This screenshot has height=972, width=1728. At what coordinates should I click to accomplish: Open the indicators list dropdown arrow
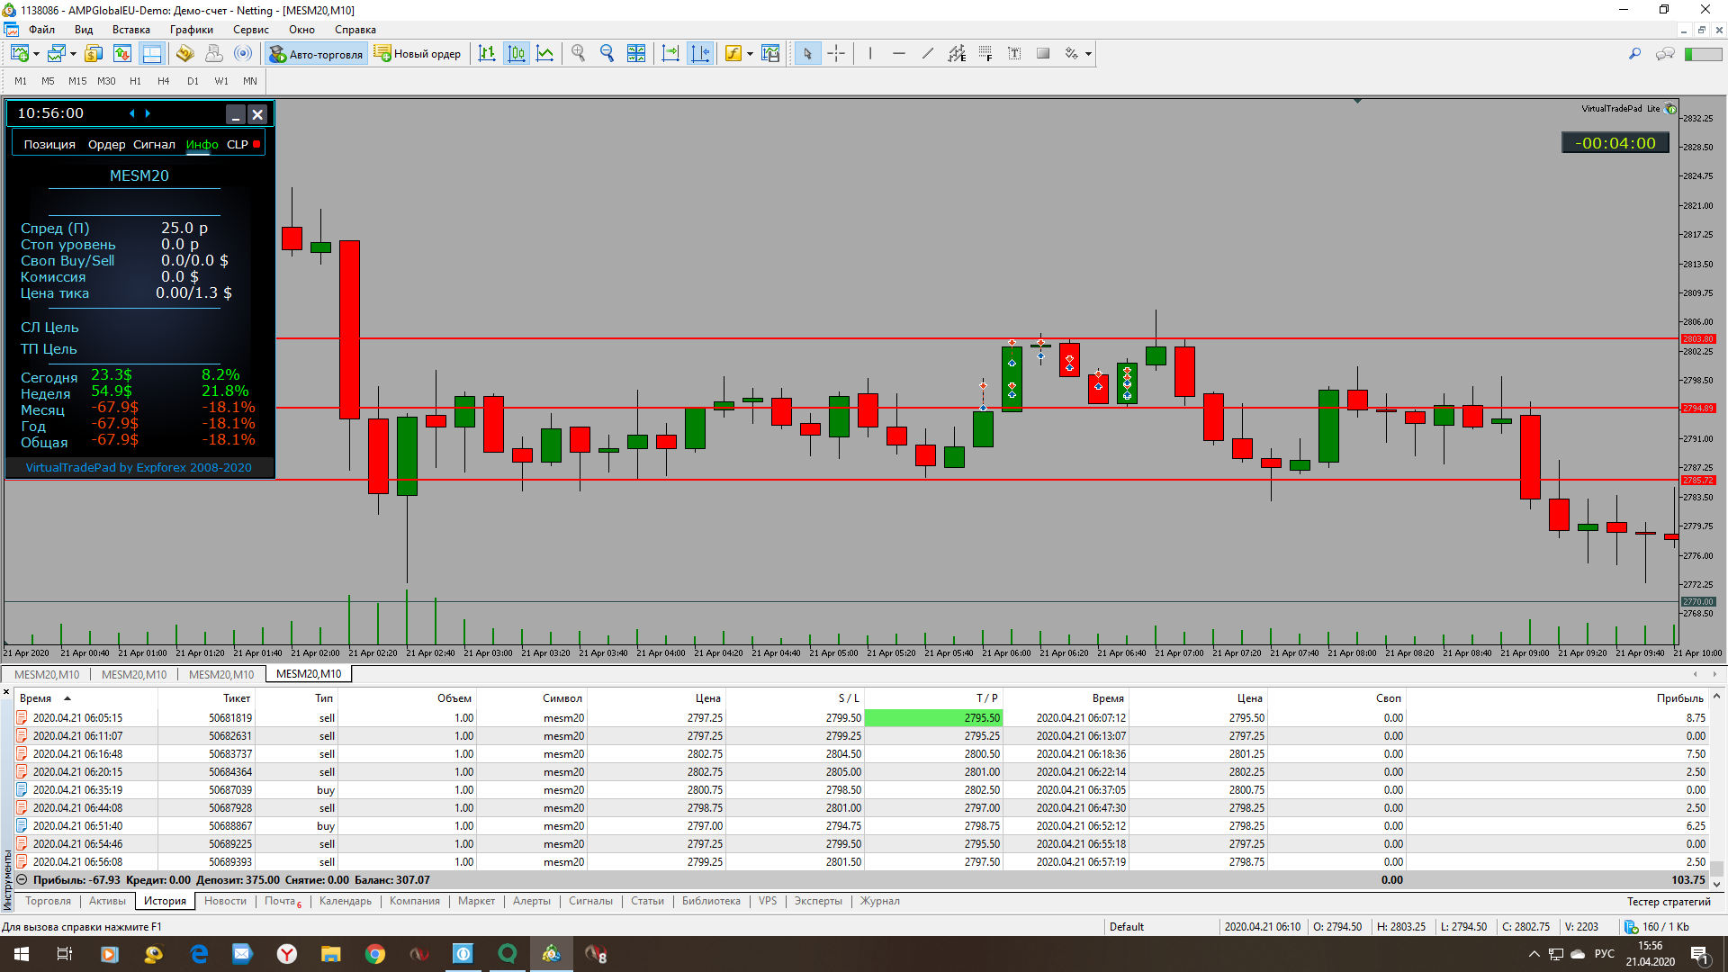pos(750,54)
